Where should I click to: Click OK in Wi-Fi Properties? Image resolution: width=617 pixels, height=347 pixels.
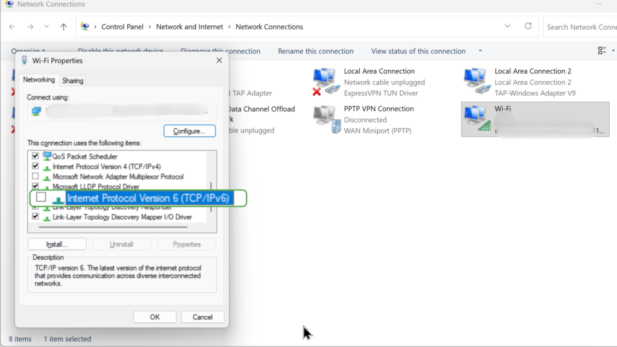pos(155,317)
